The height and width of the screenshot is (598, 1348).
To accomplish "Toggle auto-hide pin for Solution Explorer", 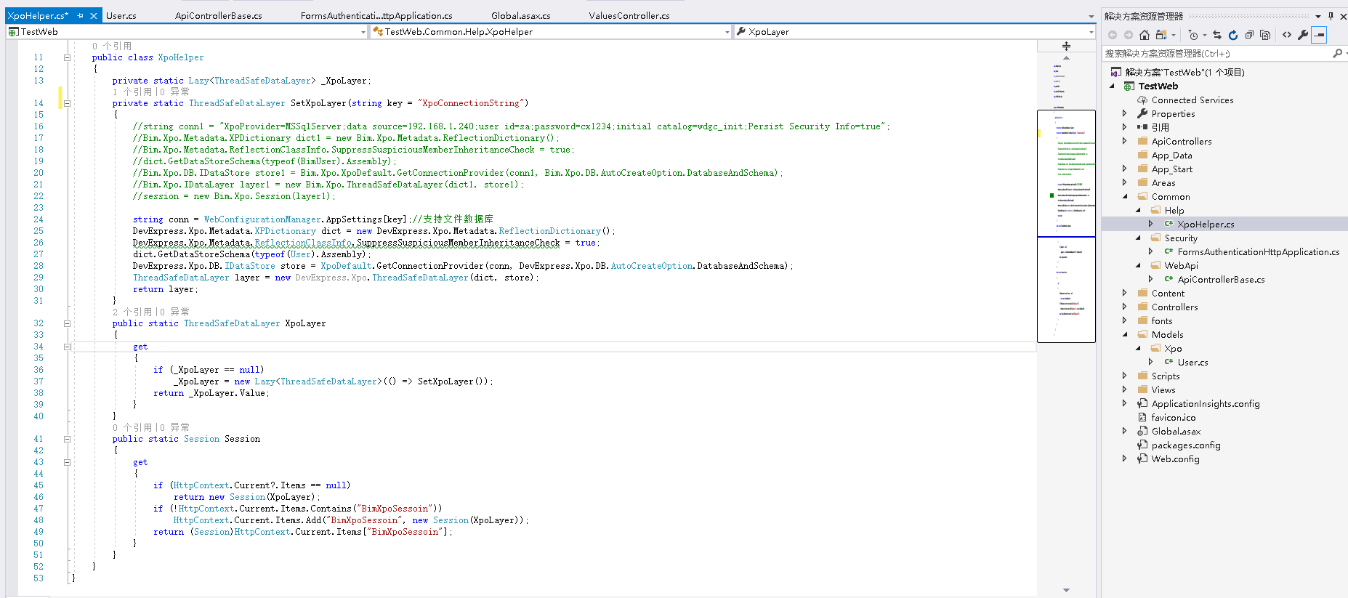I will click(x=1331, y=16).
